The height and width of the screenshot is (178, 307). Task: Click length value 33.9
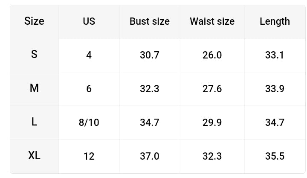point(275,89)
